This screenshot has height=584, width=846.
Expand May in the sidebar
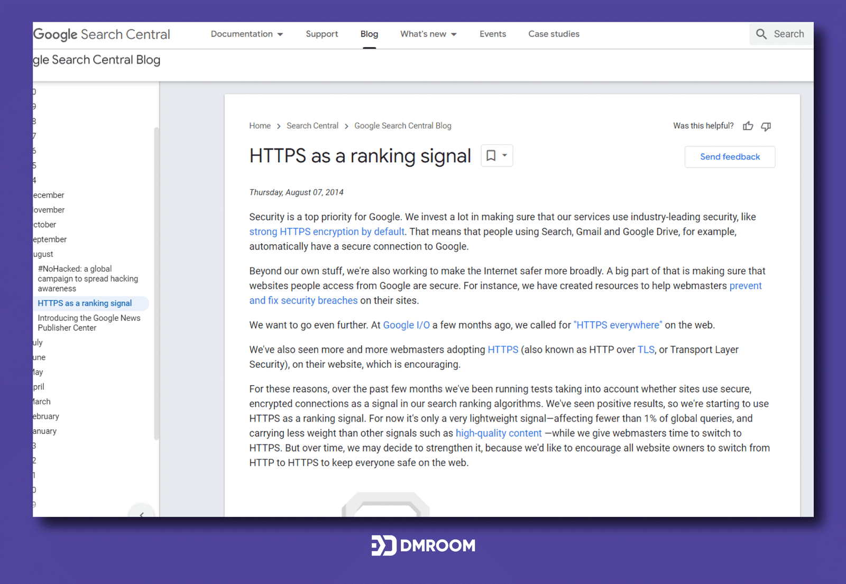click(38, 372)
